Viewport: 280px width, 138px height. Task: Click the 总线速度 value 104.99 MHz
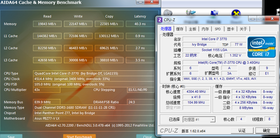coord(196,102)
